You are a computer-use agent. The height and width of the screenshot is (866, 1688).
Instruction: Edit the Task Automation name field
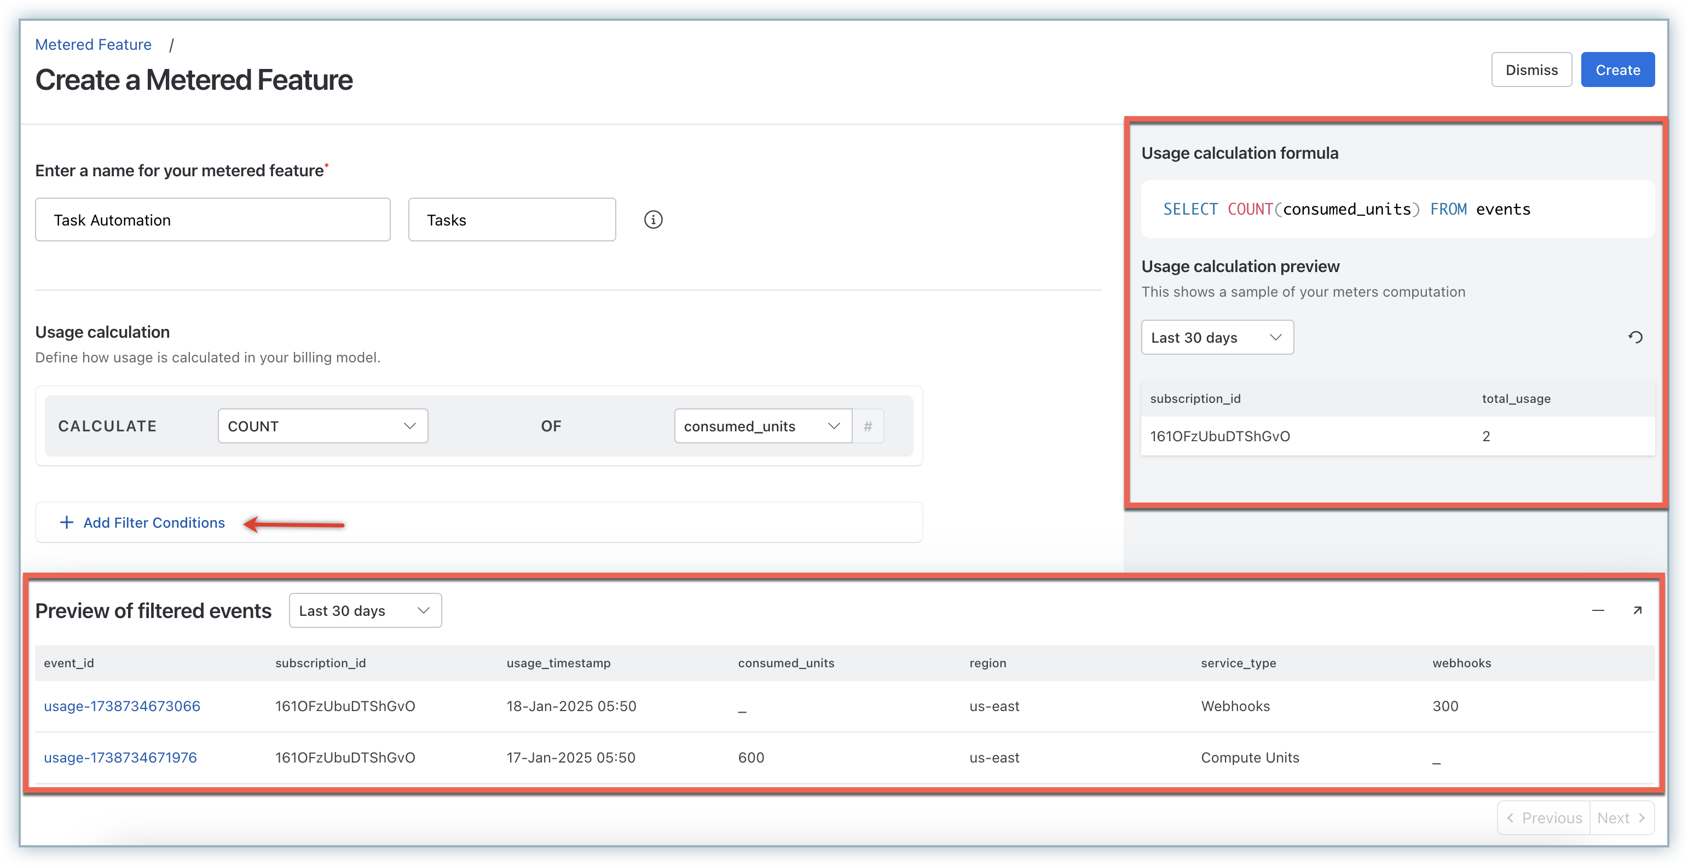coord(212,220)
